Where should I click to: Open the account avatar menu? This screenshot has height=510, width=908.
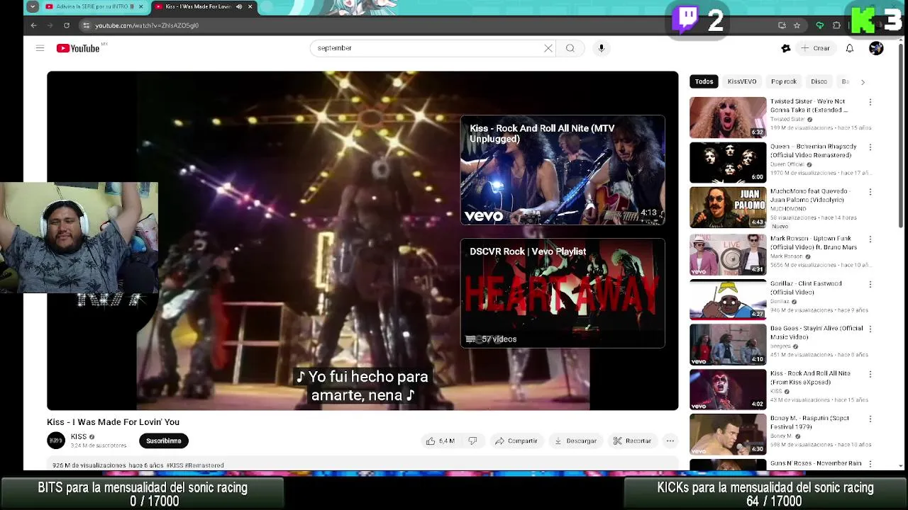pos(876,48)
